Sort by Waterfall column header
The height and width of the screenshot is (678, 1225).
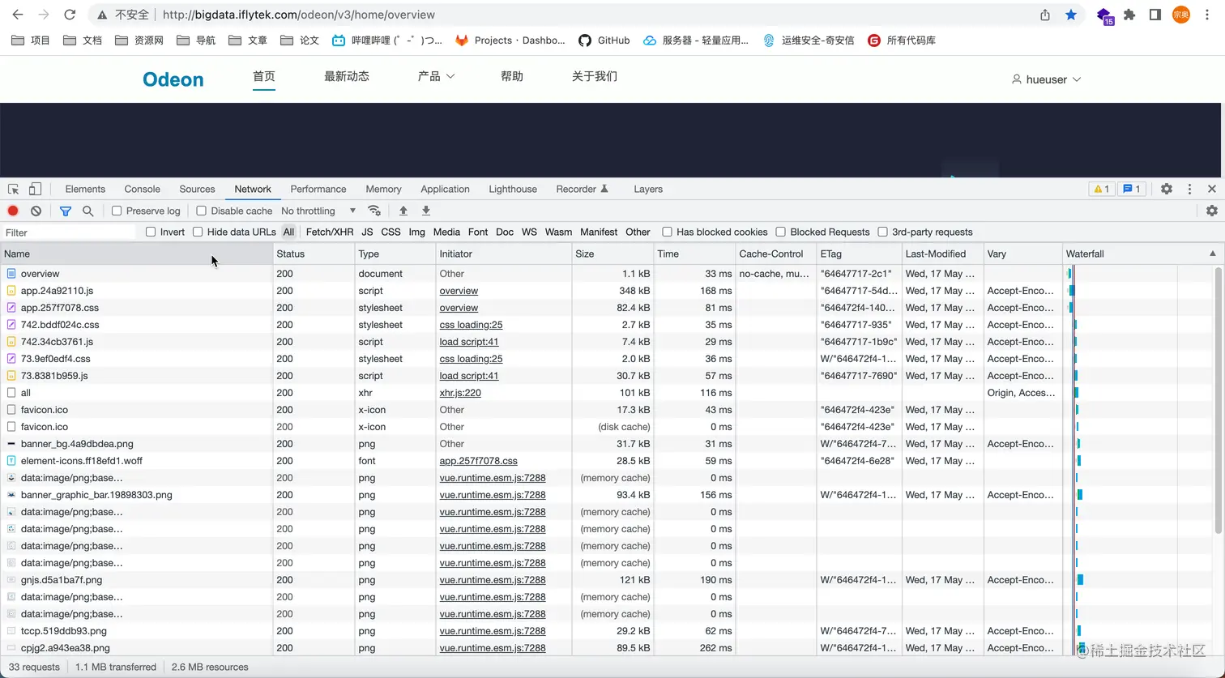click(x=1142, y=254)
